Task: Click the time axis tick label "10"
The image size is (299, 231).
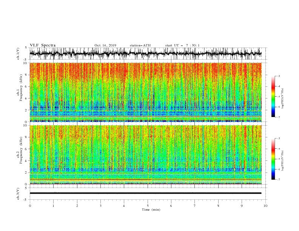Action: click(x=265, y=206)
